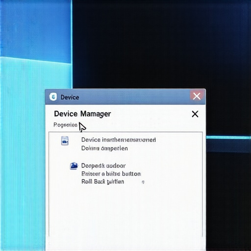This screenshot has height=251, width=251.
Task: Select the 'Donpedk undoor' entry
Action: point(103,166)
